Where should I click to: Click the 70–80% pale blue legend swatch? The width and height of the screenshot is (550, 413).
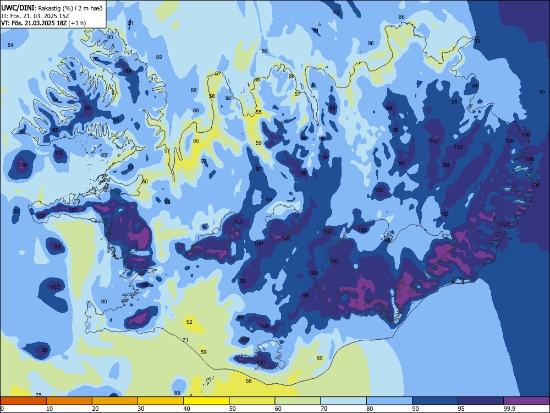(344, 401)
